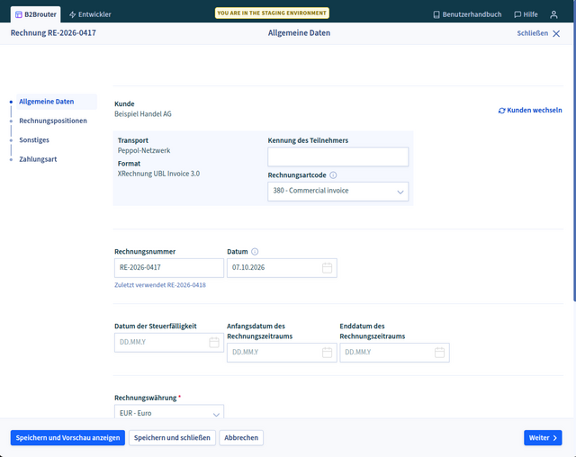
Task: Click Zuletzt verwendet RE-2026-0418 link
Action: (160, 285)
